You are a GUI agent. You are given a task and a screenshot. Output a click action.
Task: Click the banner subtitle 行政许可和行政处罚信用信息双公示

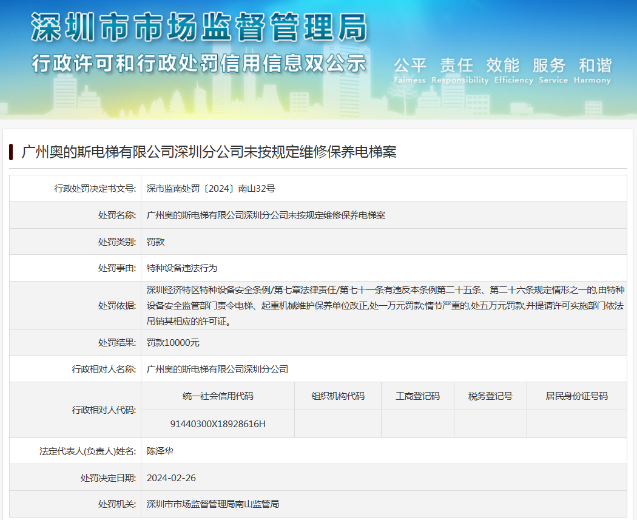pos(199,63)
